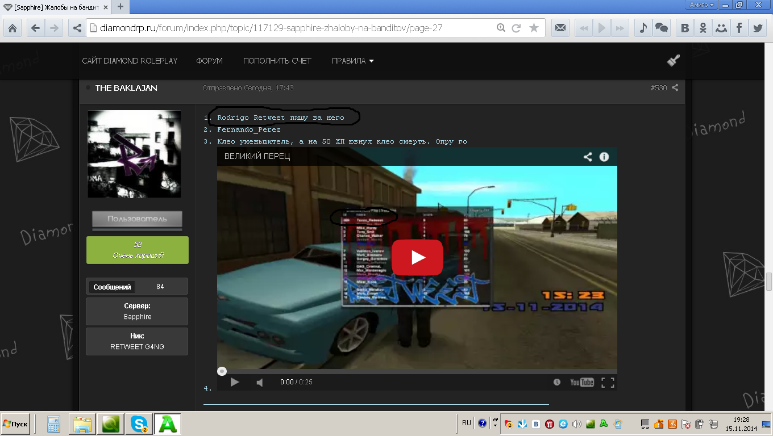Screen dimensions: 773x436
Task: Start video with small play button
Action: [x=234, y=382]
